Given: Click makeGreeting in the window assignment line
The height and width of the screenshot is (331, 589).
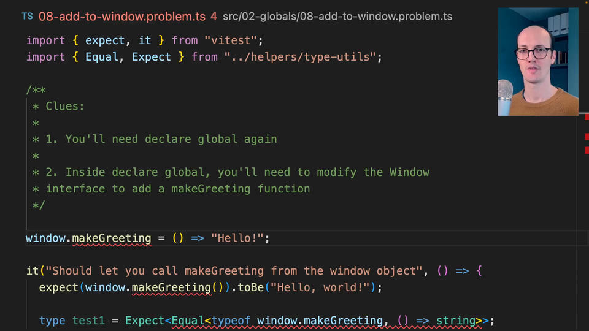Looking at the screenshot, I should 112,238.
